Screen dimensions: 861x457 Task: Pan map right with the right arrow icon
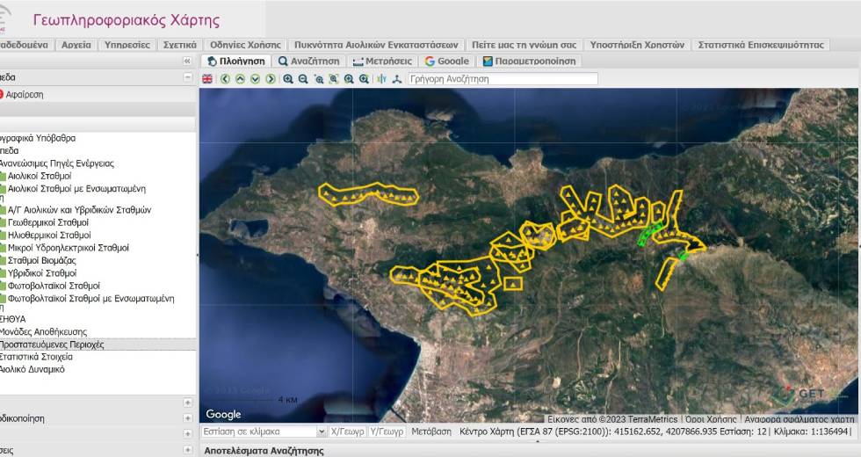[x=271, y=79]
